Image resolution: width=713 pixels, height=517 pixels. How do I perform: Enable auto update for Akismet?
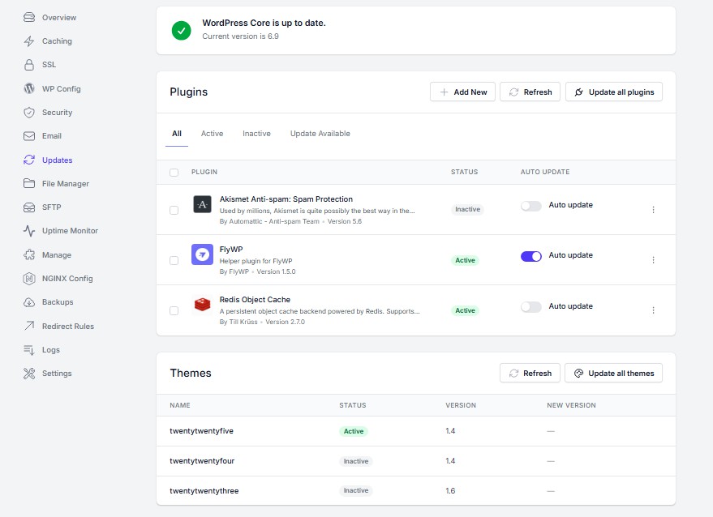pos(531,206)
